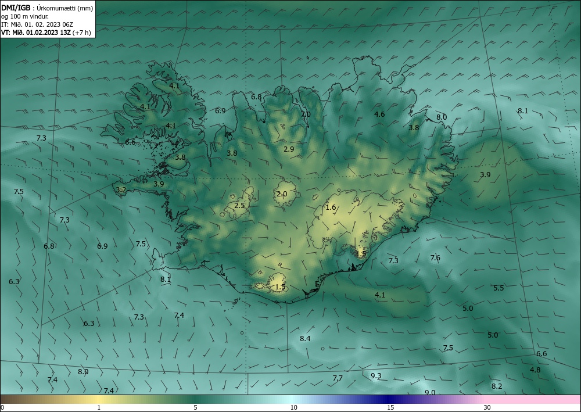This screenshot has height=412, width=581.
Task: Click the 2.9 value in north-central Iceland
Action: 289,149
